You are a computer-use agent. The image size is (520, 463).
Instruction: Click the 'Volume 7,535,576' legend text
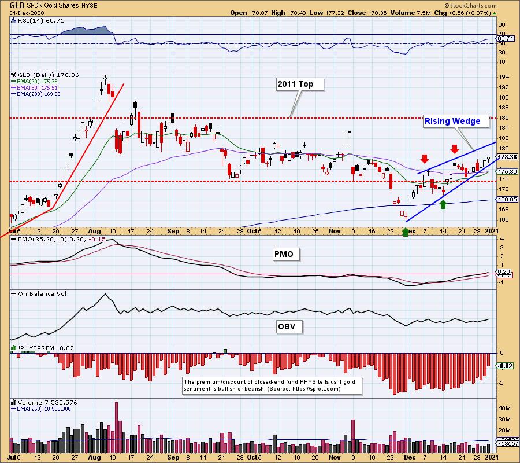[x=47, y=403]
